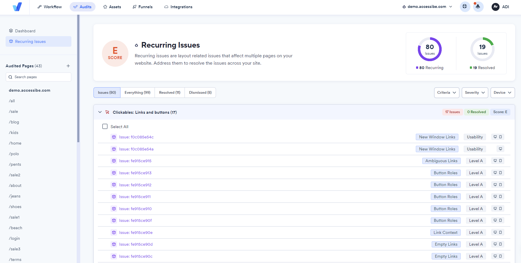Open the Criteria filter dropdown

pyautogui.click(x=447, y=93)
